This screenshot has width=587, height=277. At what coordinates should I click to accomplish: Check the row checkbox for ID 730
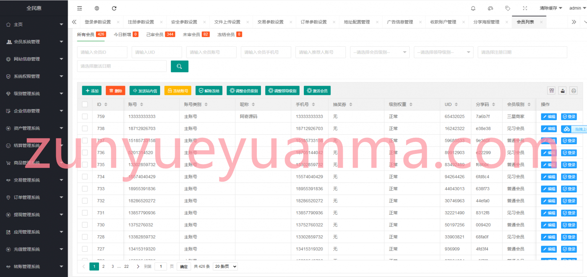[85, 225]
